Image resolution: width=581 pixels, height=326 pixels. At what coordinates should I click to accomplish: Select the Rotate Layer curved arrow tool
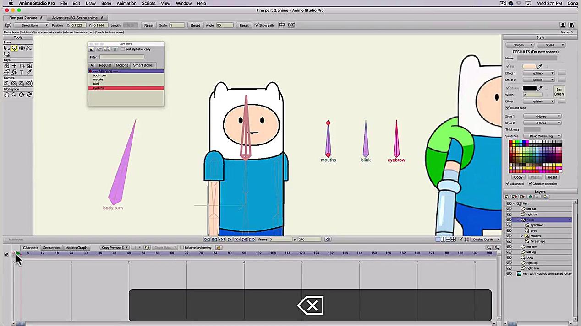[22, 66]
